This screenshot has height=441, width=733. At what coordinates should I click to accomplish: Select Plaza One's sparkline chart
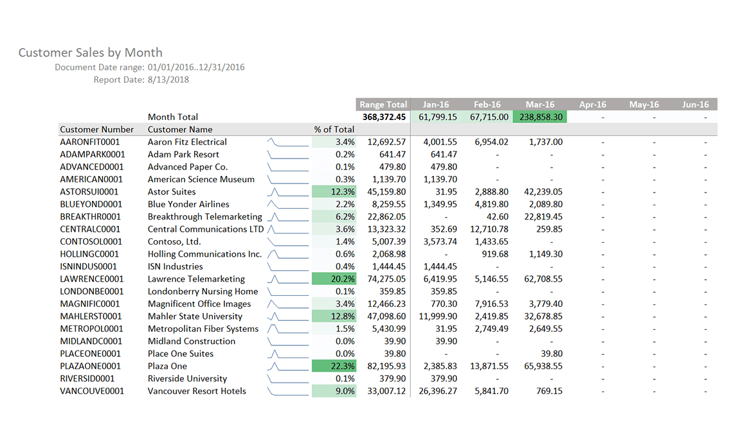click(287, 366)
